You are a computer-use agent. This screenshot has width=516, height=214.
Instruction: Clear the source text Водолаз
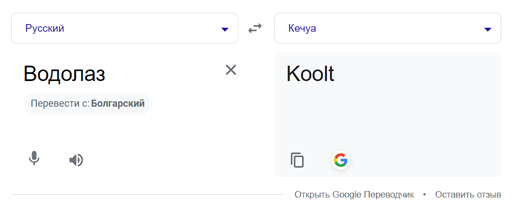231,70
